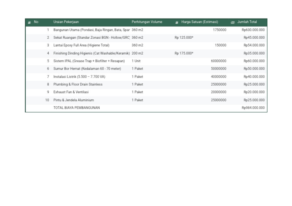Click the Rp50.000.000 total cell
The height and width of the screenshot is (206, 292).
click(x=254, y=69)
